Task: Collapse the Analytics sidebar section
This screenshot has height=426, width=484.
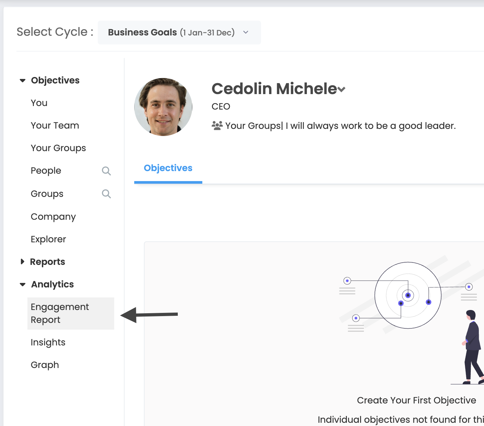Action: pos(23,285)
